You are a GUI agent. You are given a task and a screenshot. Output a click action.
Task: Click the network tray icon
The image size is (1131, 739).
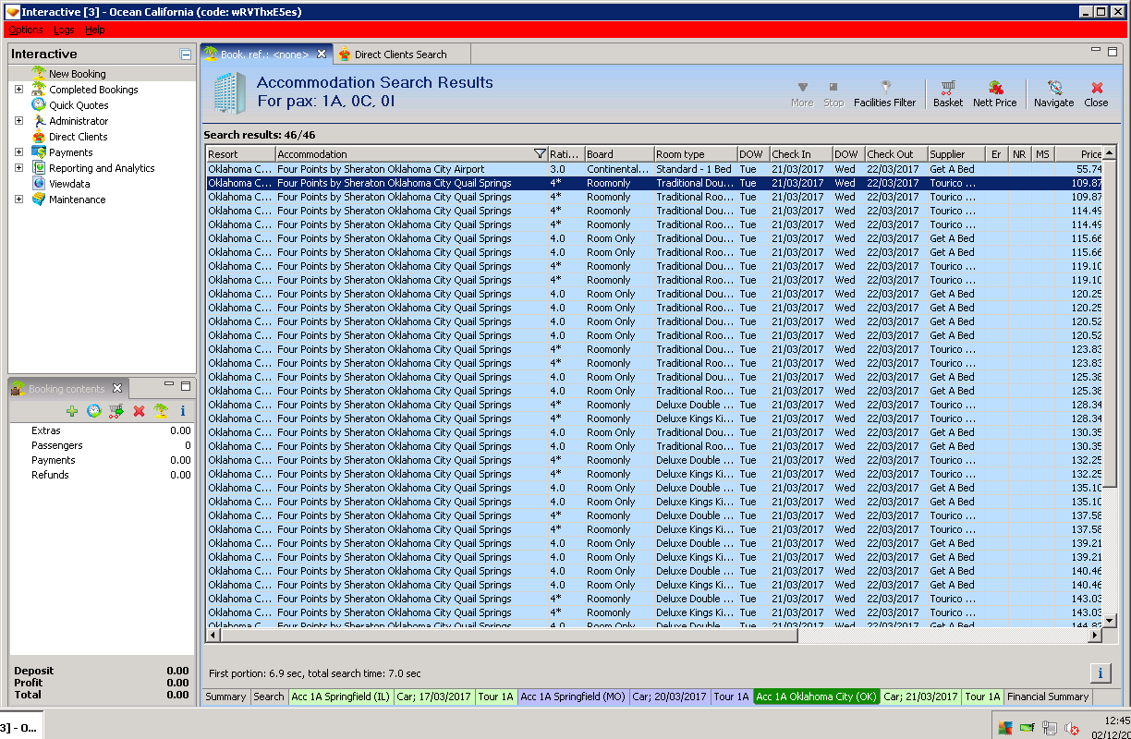point(1050,728)
